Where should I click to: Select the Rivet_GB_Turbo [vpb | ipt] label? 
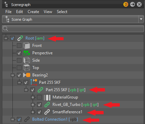click(75, 105)
